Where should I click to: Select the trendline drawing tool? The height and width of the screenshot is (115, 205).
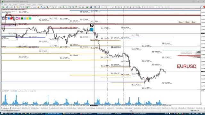112,7
